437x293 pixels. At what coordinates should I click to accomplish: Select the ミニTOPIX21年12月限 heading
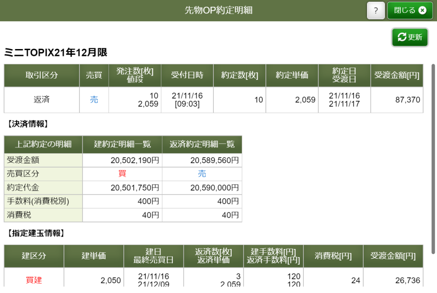56,52
